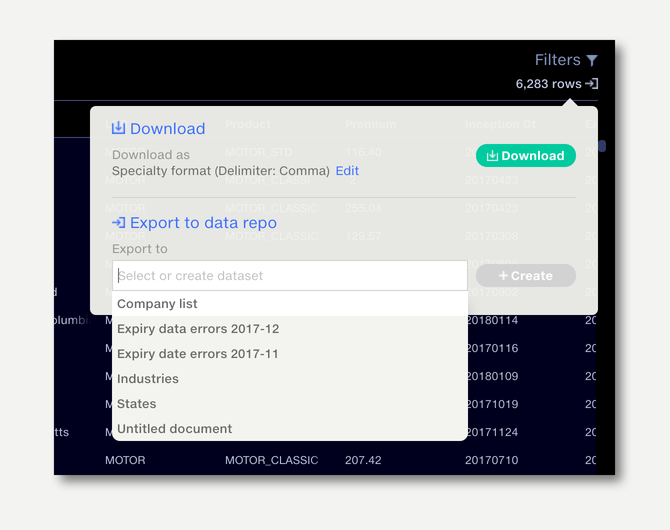The width and height of the screenshot is (670, 530).
Task: Open the Filters funnel icon
Action: click(592, 60)
